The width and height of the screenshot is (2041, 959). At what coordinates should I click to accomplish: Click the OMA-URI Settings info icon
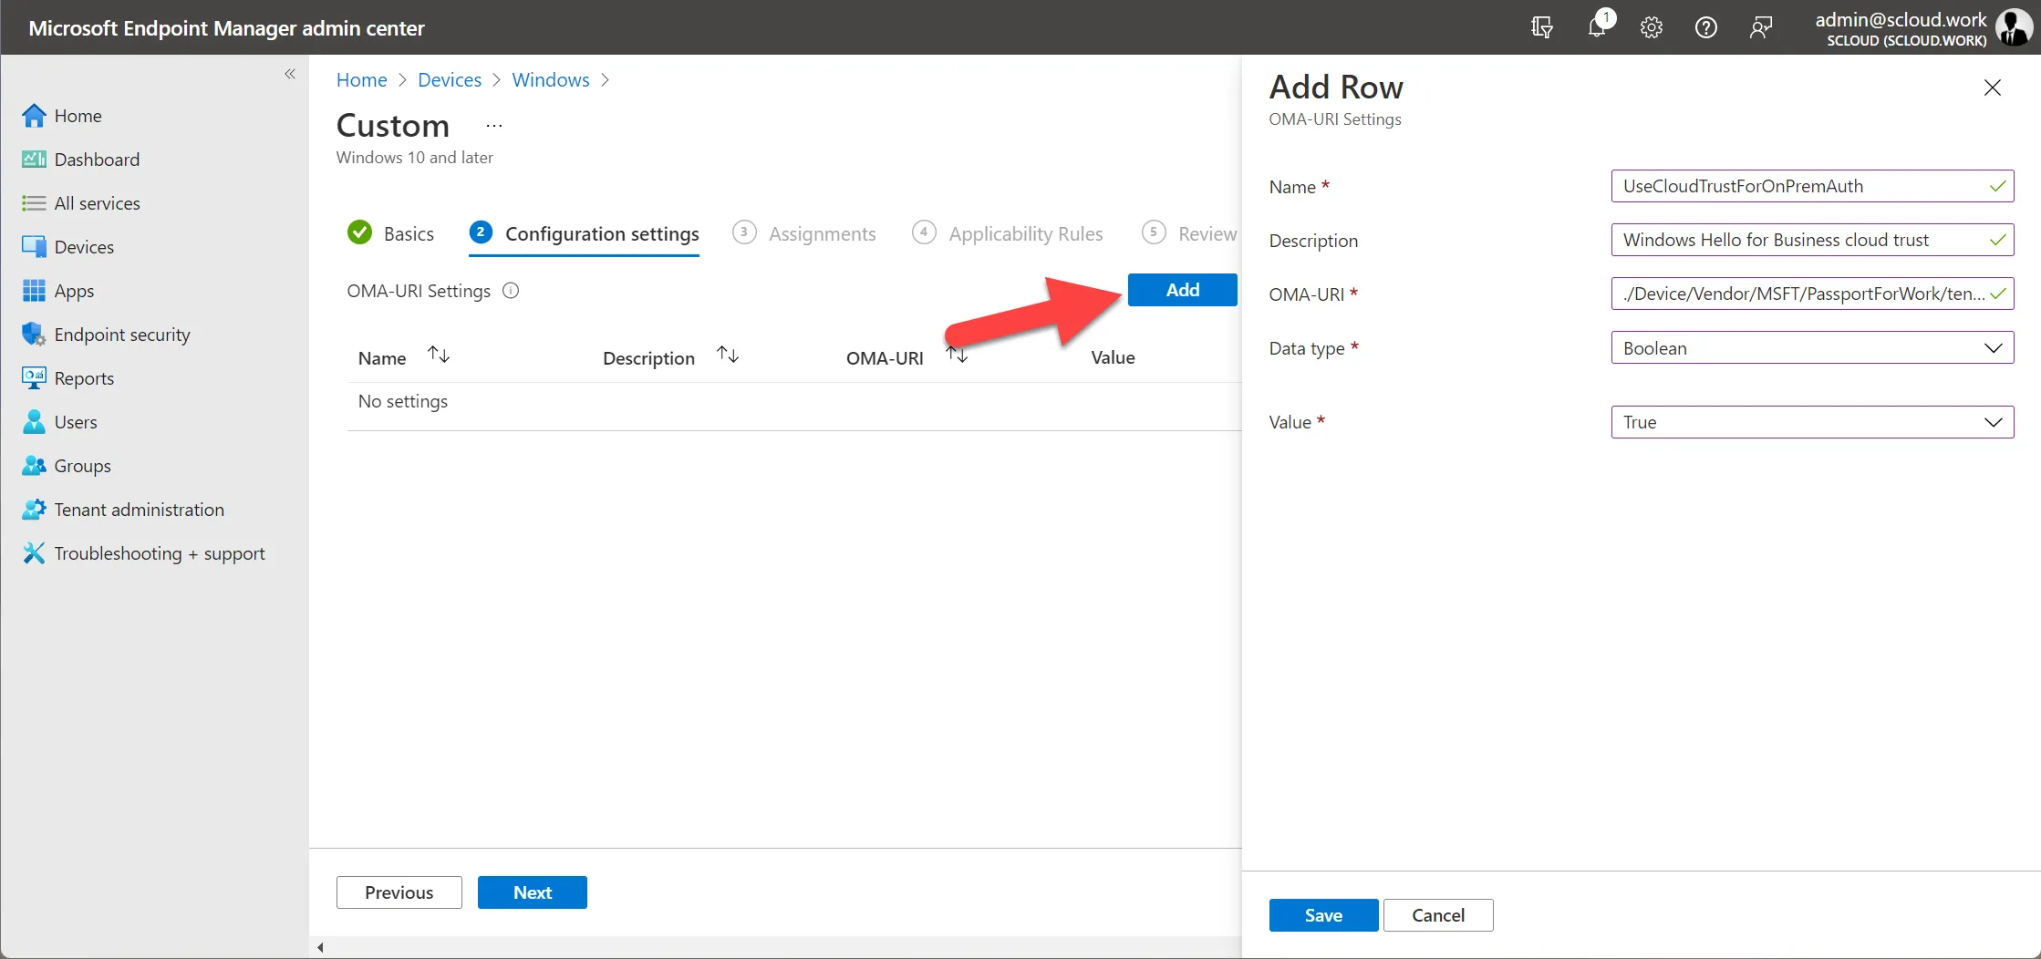511,291
